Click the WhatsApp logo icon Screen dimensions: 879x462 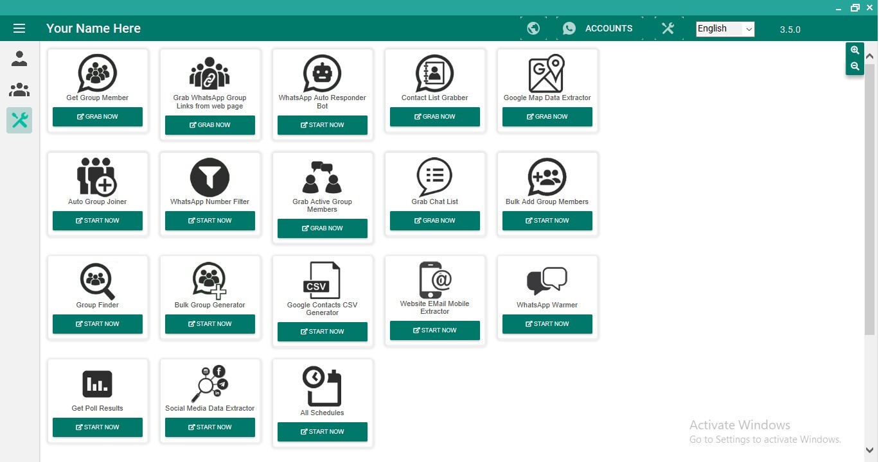pyautogui.click(x=569, y=28)
